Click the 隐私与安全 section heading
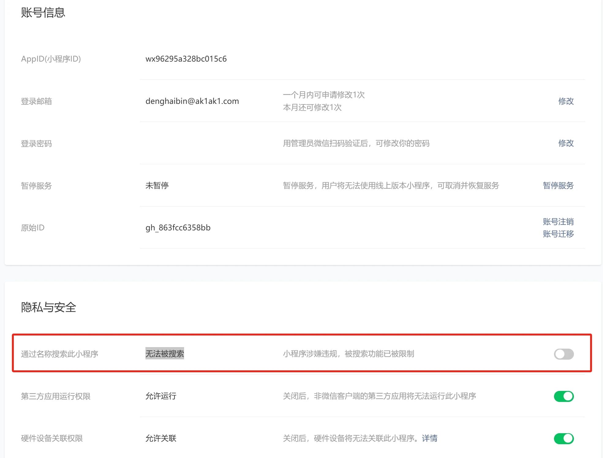The image size is (603, 458). [48, 307]
